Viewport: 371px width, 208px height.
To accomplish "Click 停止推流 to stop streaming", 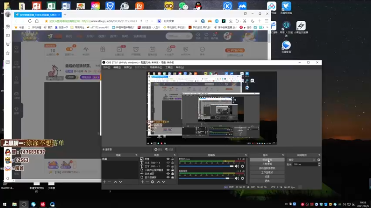I will pyautogui.click(x=267, y=159).
